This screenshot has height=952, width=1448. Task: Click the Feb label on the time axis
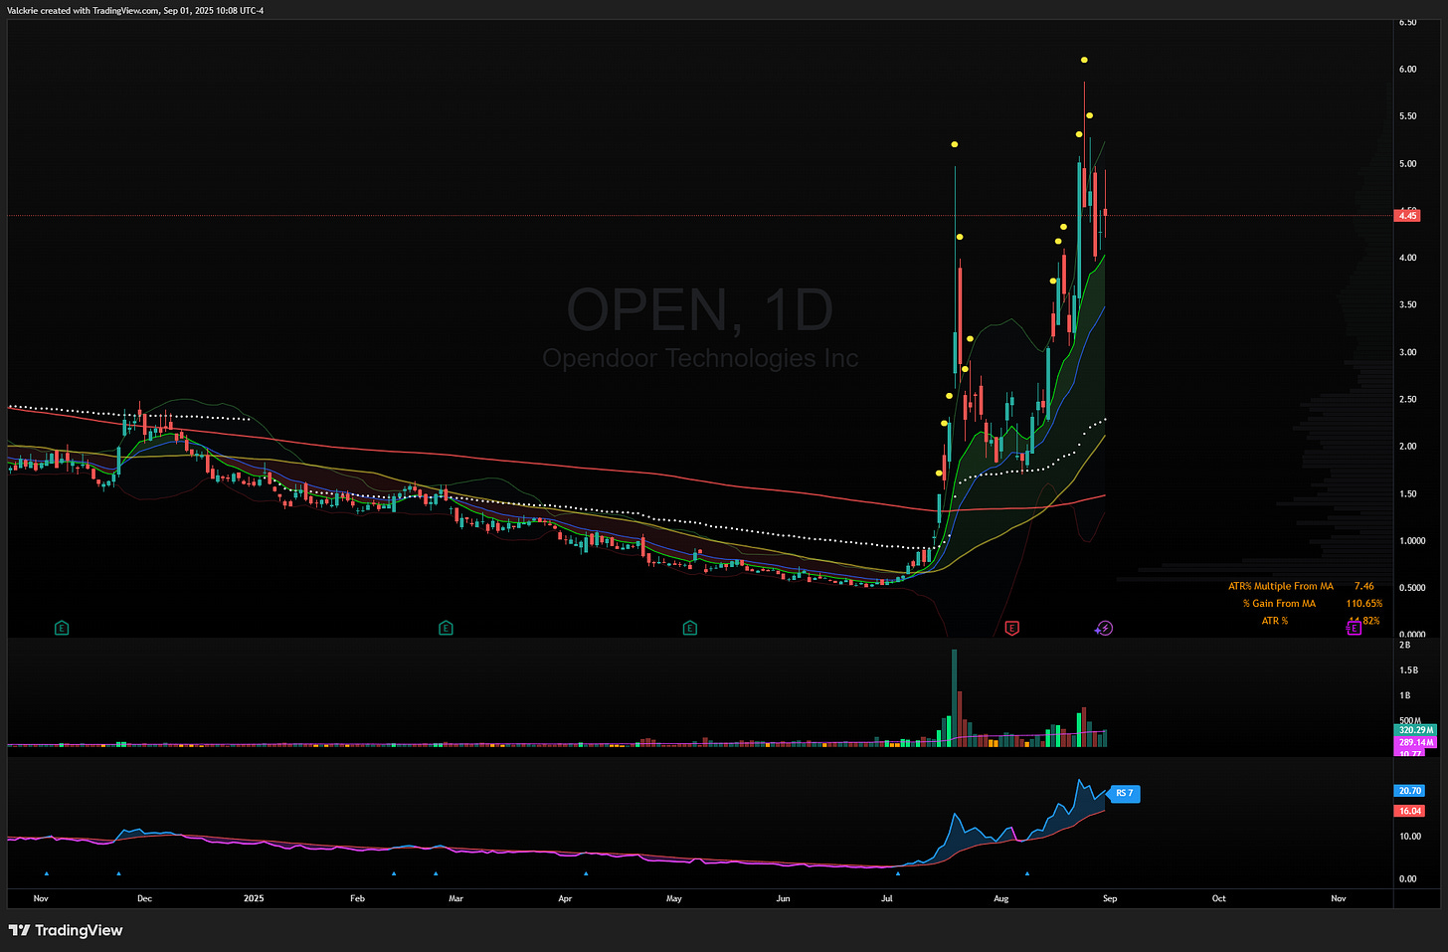(357, 898)
